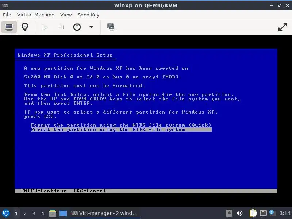
Task: Open the desktop start menu icon
Action: pos(6,213)
